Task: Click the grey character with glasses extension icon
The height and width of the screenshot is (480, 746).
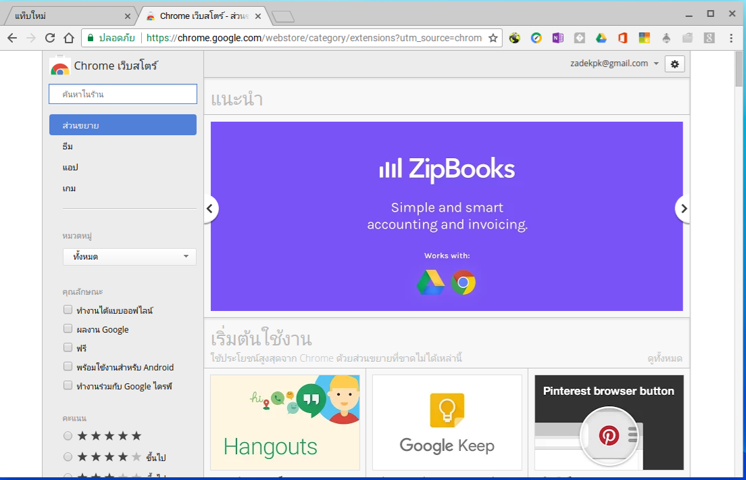Action: [x=666, y=38]
